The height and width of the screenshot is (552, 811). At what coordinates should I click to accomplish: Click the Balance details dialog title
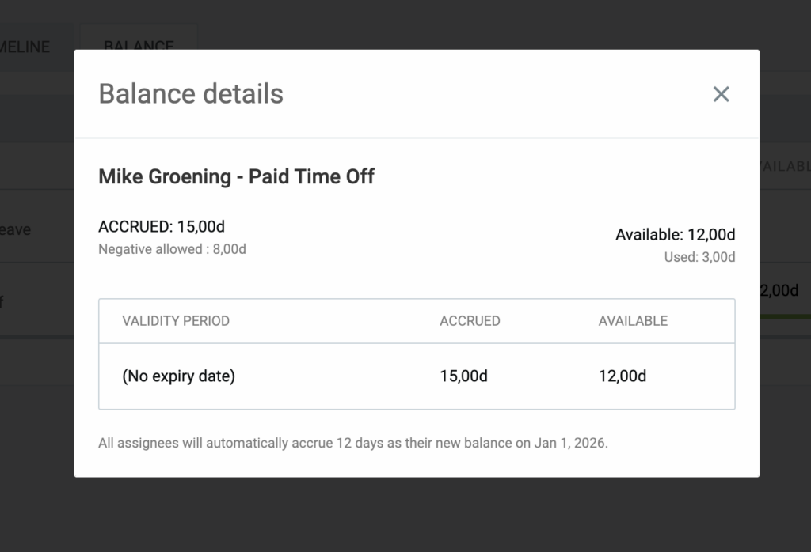coord(190,94)
